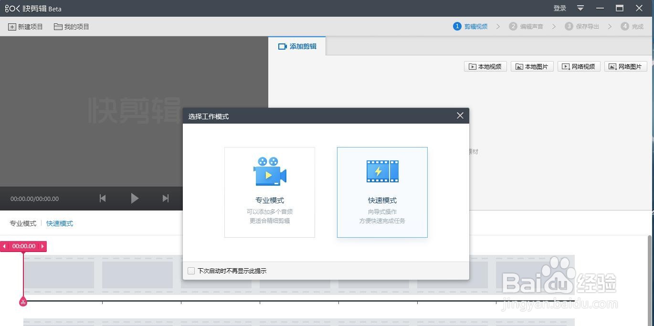Click the scissors playhead handle on the timeline
Viewport: 654px width, 326px height.
(23, 302)
